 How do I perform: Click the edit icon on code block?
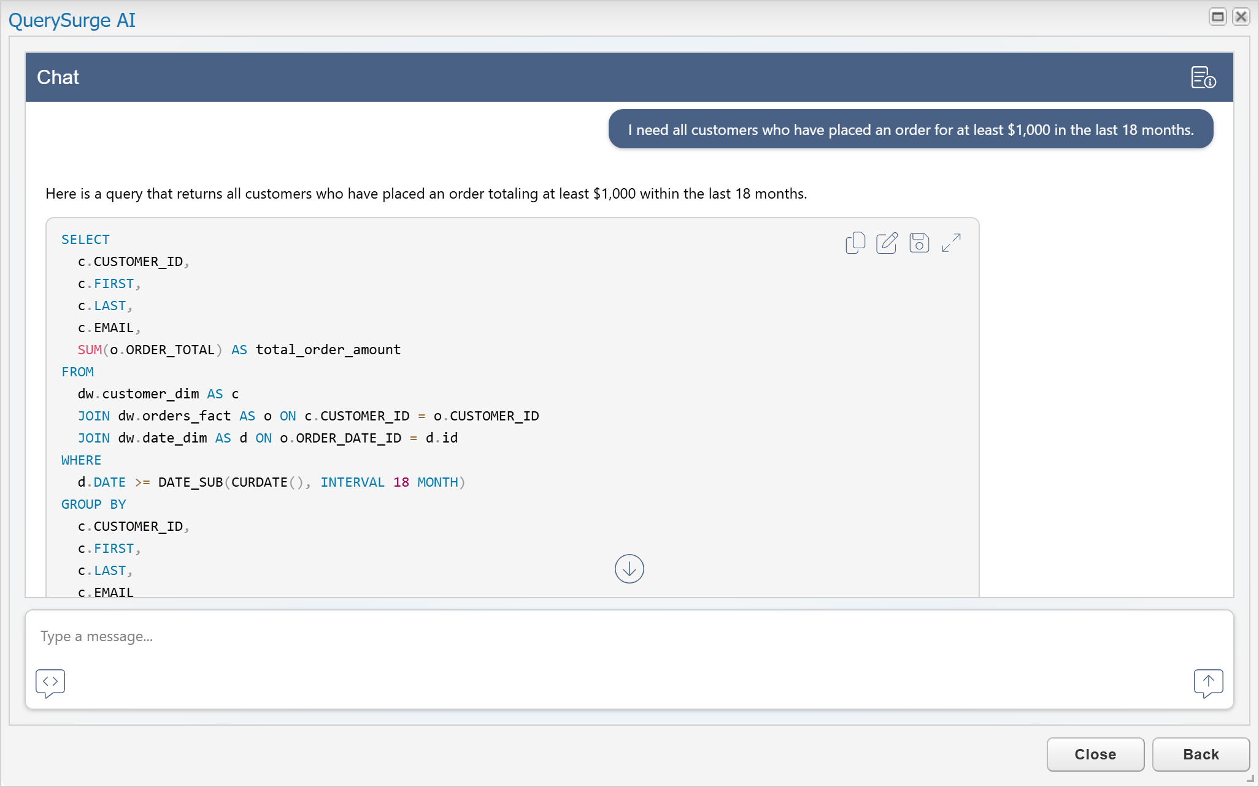(887, 243)
